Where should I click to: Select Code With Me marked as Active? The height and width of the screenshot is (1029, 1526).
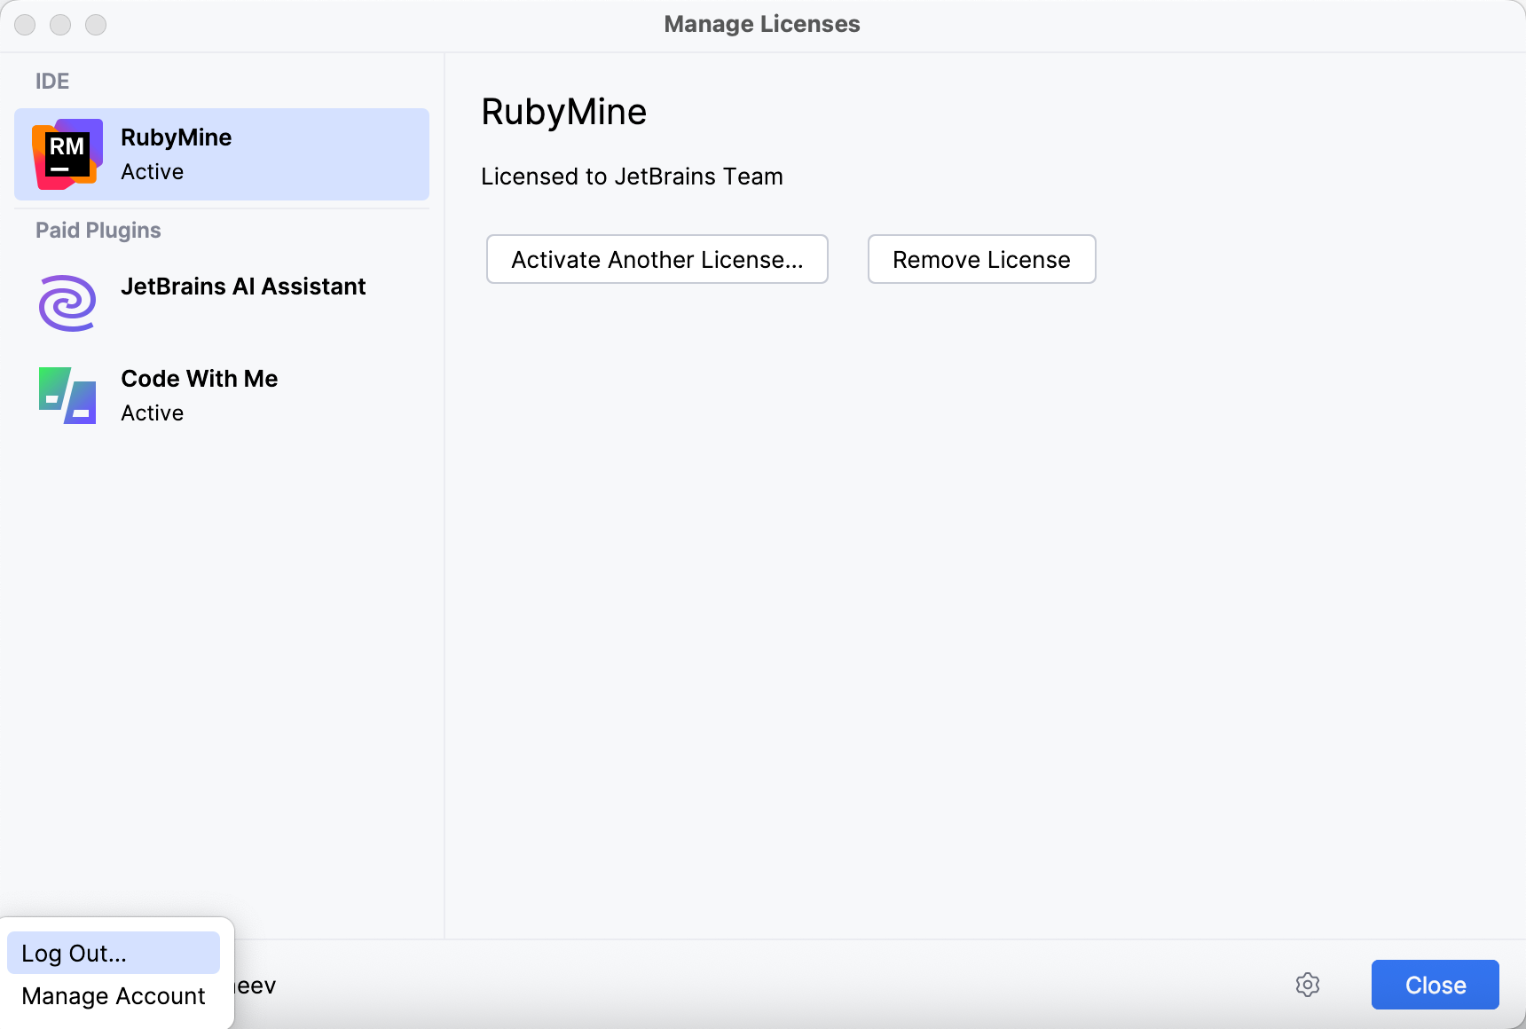[x=199, y=394]
